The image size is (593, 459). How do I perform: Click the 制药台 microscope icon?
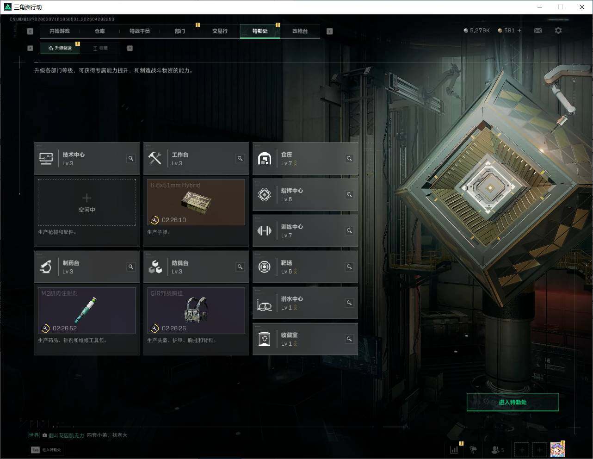pos(46,267)
